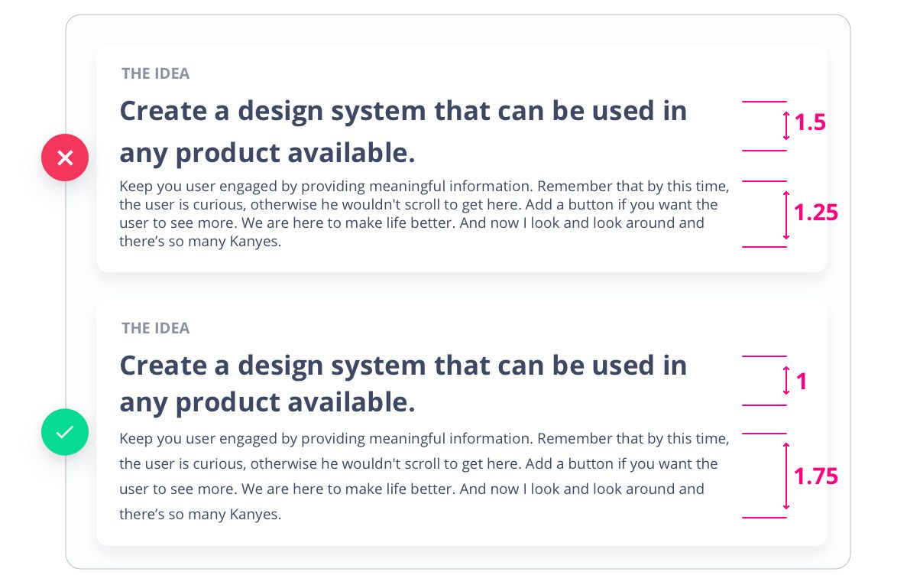Click the double arrow beside 1.25

coord(786,215)
